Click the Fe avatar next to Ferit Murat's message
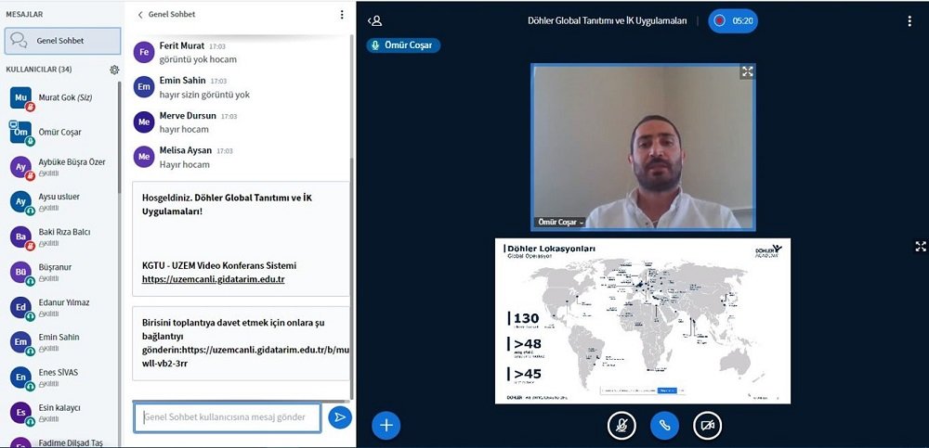 tap(144, 52)
